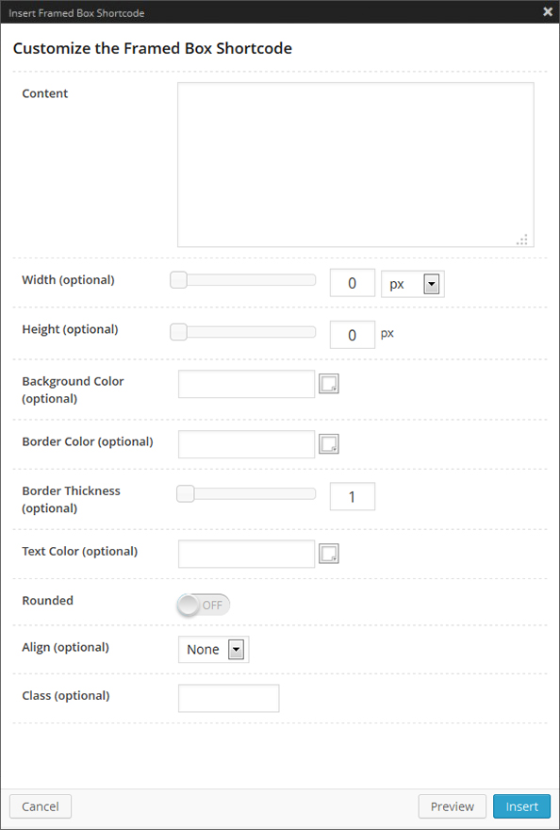Select an alignment from the Align combo box
This screenshot has width=560, height=830.
212,649
